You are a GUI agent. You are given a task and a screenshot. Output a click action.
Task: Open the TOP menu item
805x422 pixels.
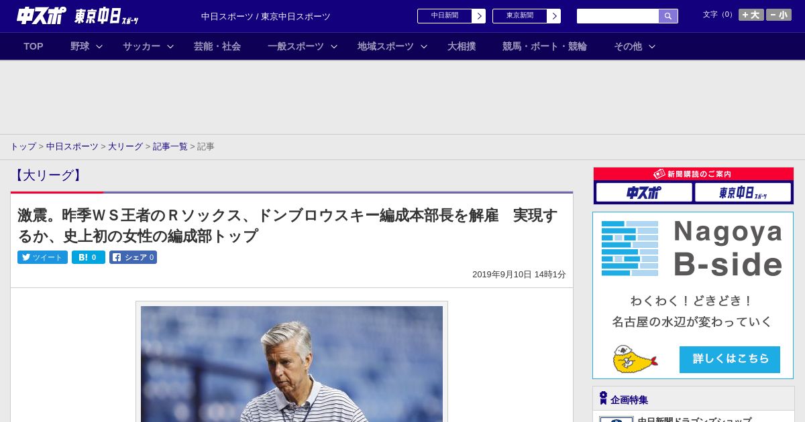(x=34, y=46)
